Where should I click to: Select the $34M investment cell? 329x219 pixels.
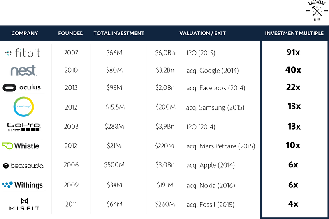[114, 185]
